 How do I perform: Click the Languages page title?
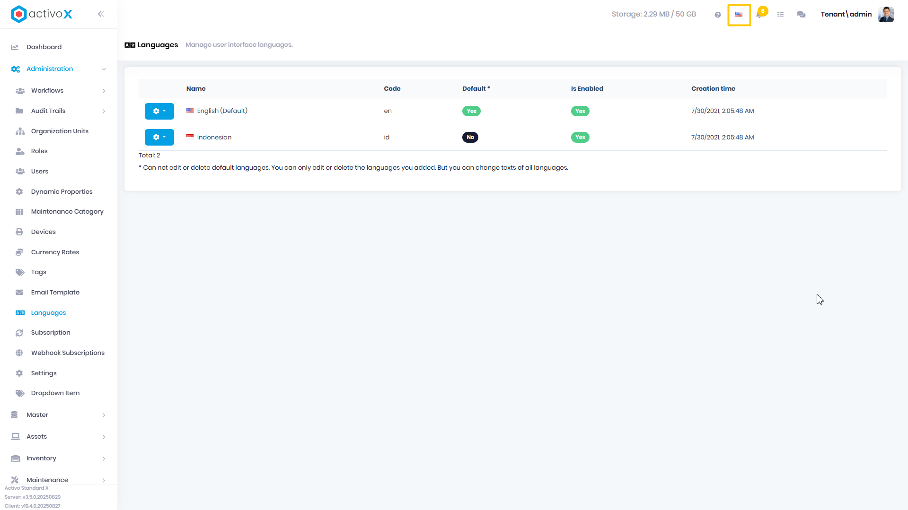coord(158,45)
